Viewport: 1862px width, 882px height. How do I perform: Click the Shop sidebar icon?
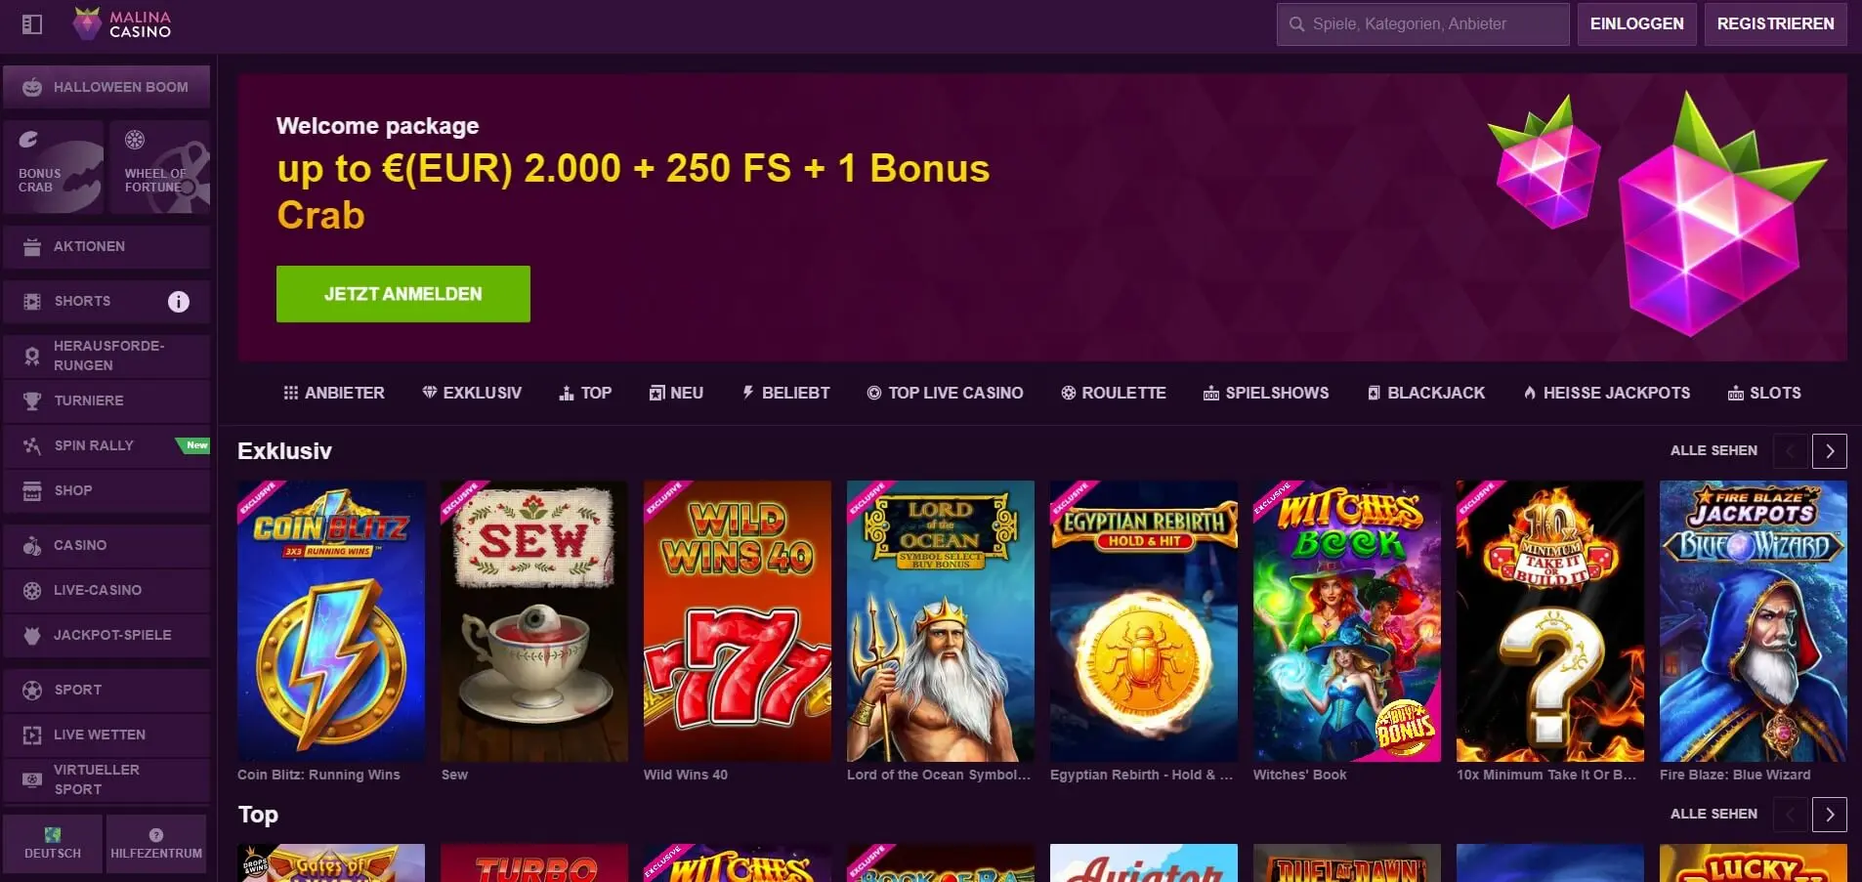click(x=32, y=491)
